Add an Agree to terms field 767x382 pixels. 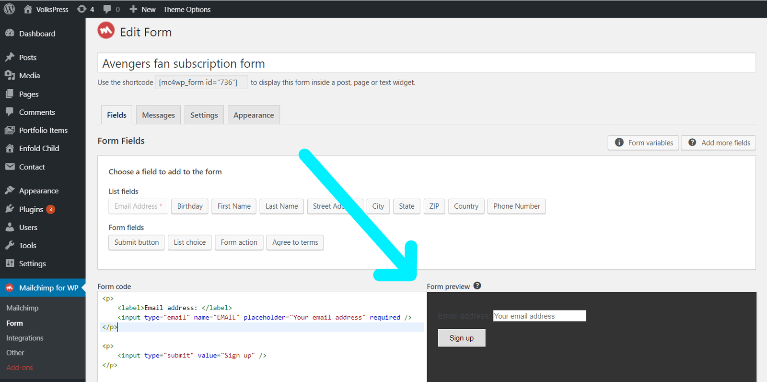(x=295, y=242)
